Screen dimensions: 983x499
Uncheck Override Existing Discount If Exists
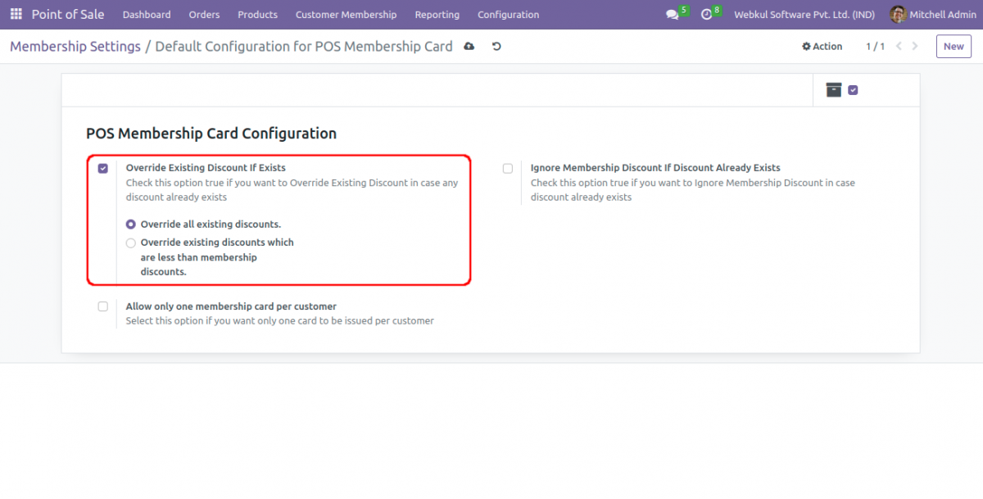click(102, 168)
